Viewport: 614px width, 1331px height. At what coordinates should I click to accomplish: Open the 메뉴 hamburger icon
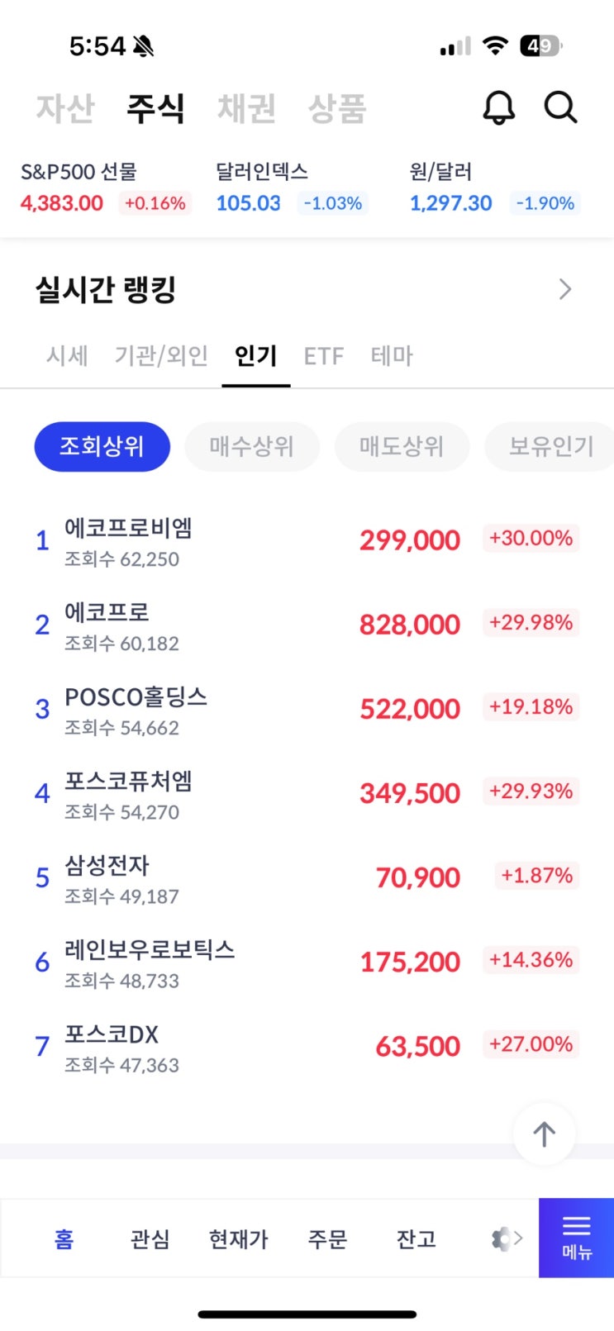[x=576, y=1237]
